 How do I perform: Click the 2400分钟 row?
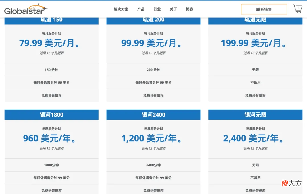153,165
